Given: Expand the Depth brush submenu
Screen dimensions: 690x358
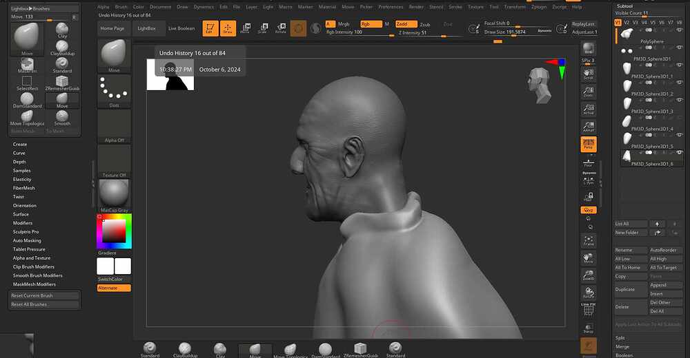Looking at the screenshot, I should (19, 162).
